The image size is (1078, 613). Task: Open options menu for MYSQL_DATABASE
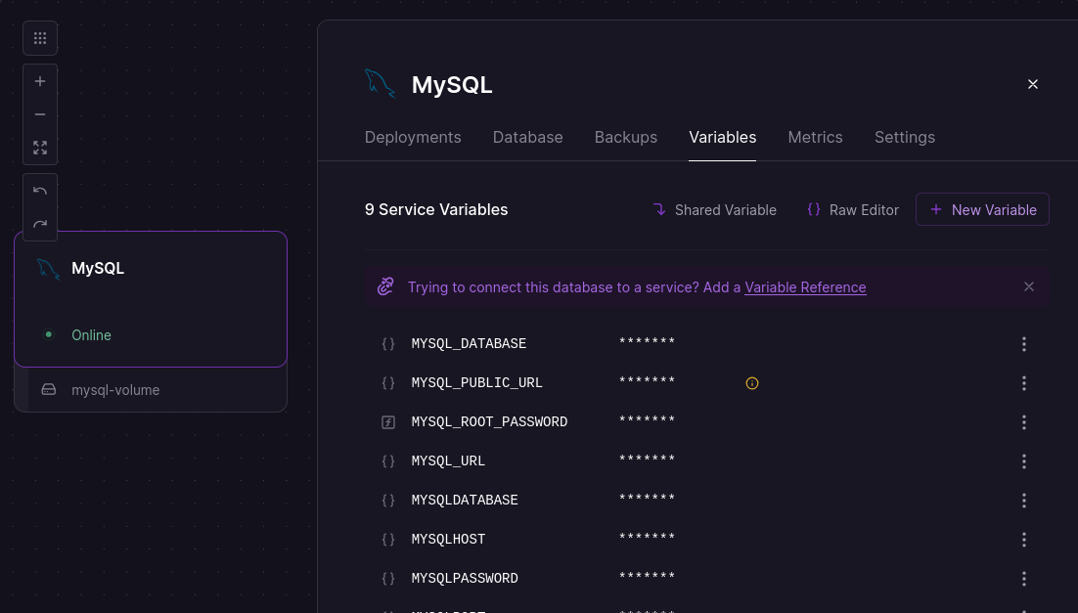[x=1023, y=344]
